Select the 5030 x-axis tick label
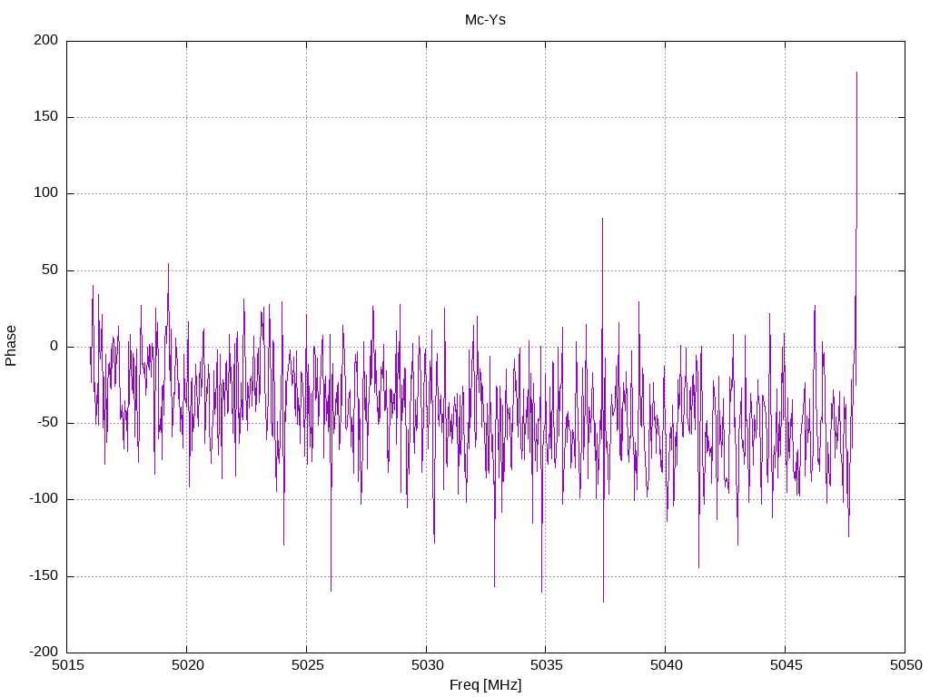The height and width of the screenshot is (697, 930). tap(426, 665)
